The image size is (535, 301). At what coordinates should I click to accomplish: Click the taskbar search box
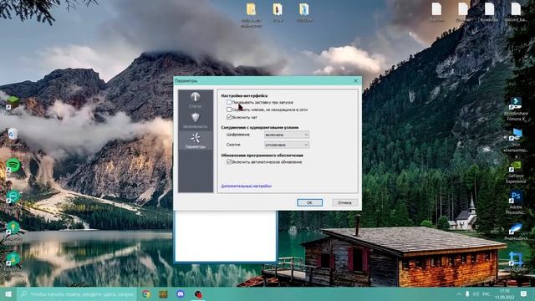pyautogui.click(x=77, y=293)
